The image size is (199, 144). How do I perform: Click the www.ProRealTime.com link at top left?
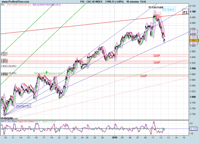point(16,2)
